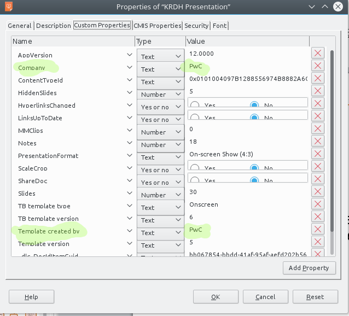349x316 pixels.
Task: Remove the PresentationFormat property
Action: [318, 154]
